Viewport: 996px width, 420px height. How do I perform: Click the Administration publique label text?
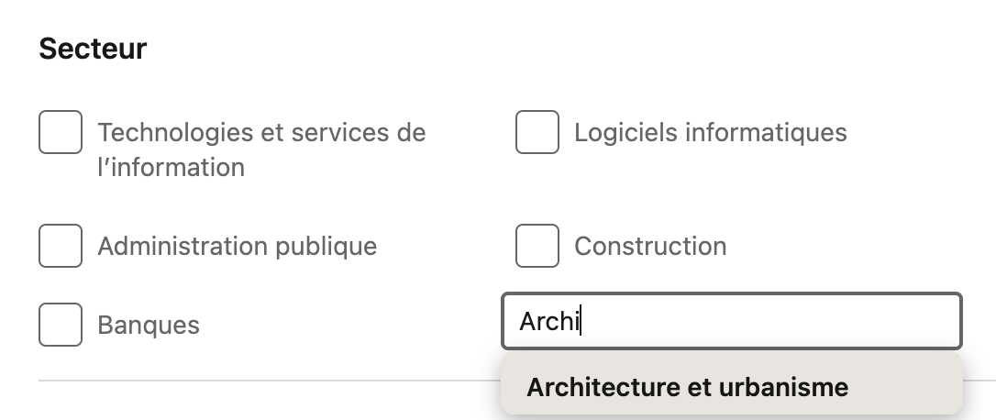pyautogui.click(x=237, y=247)
